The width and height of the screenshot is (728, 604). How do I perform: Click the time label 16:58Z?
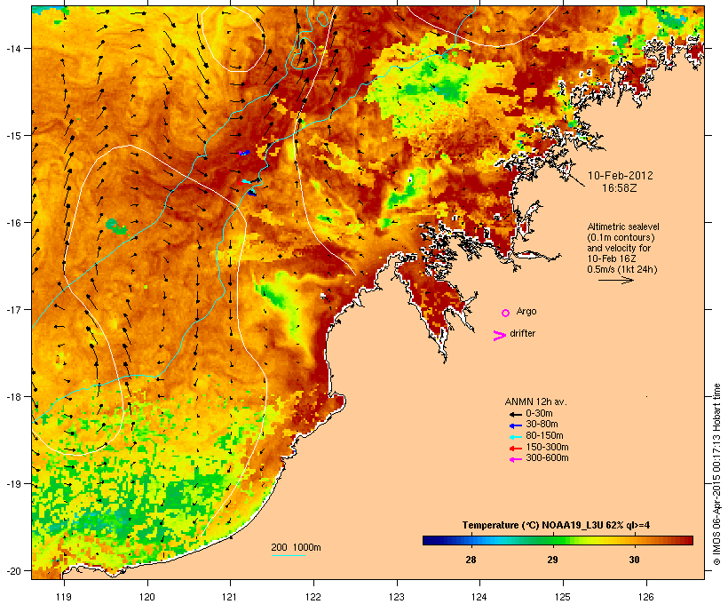[x=620, y=188]
